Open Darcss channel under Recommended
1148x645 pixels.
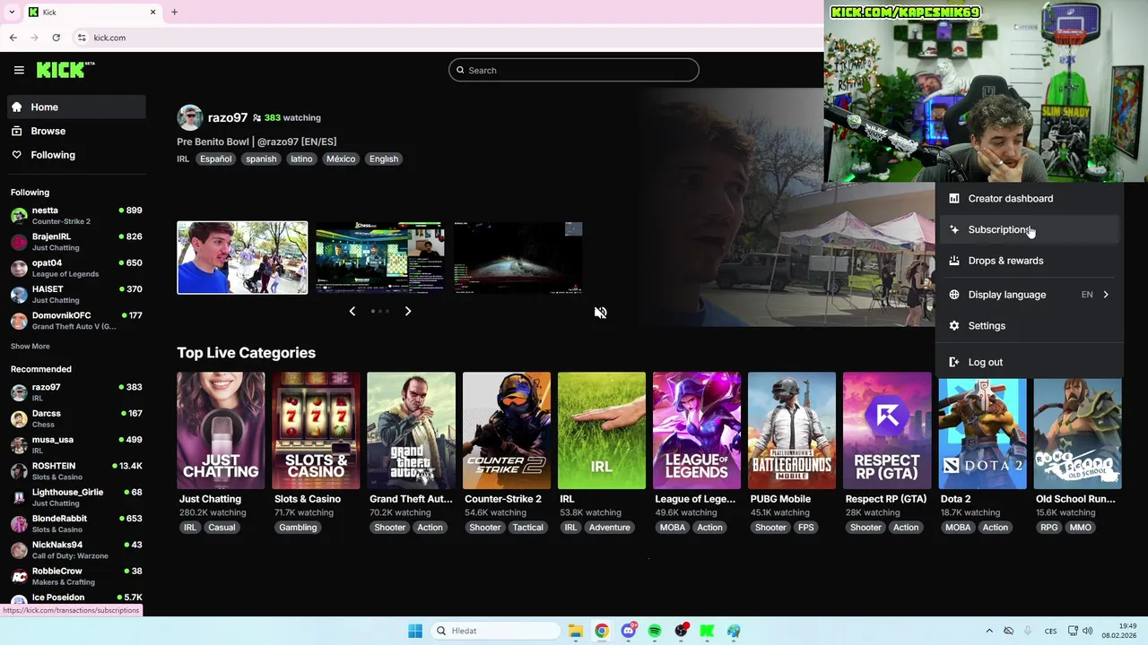click(x=76, y=418)
